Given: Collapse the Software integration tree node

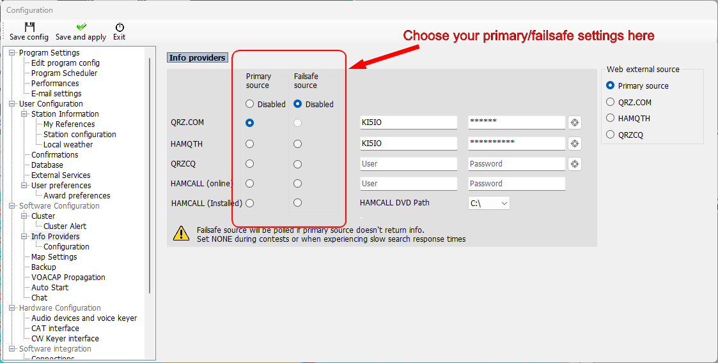Looking at the screenshot, I should 12,348.
